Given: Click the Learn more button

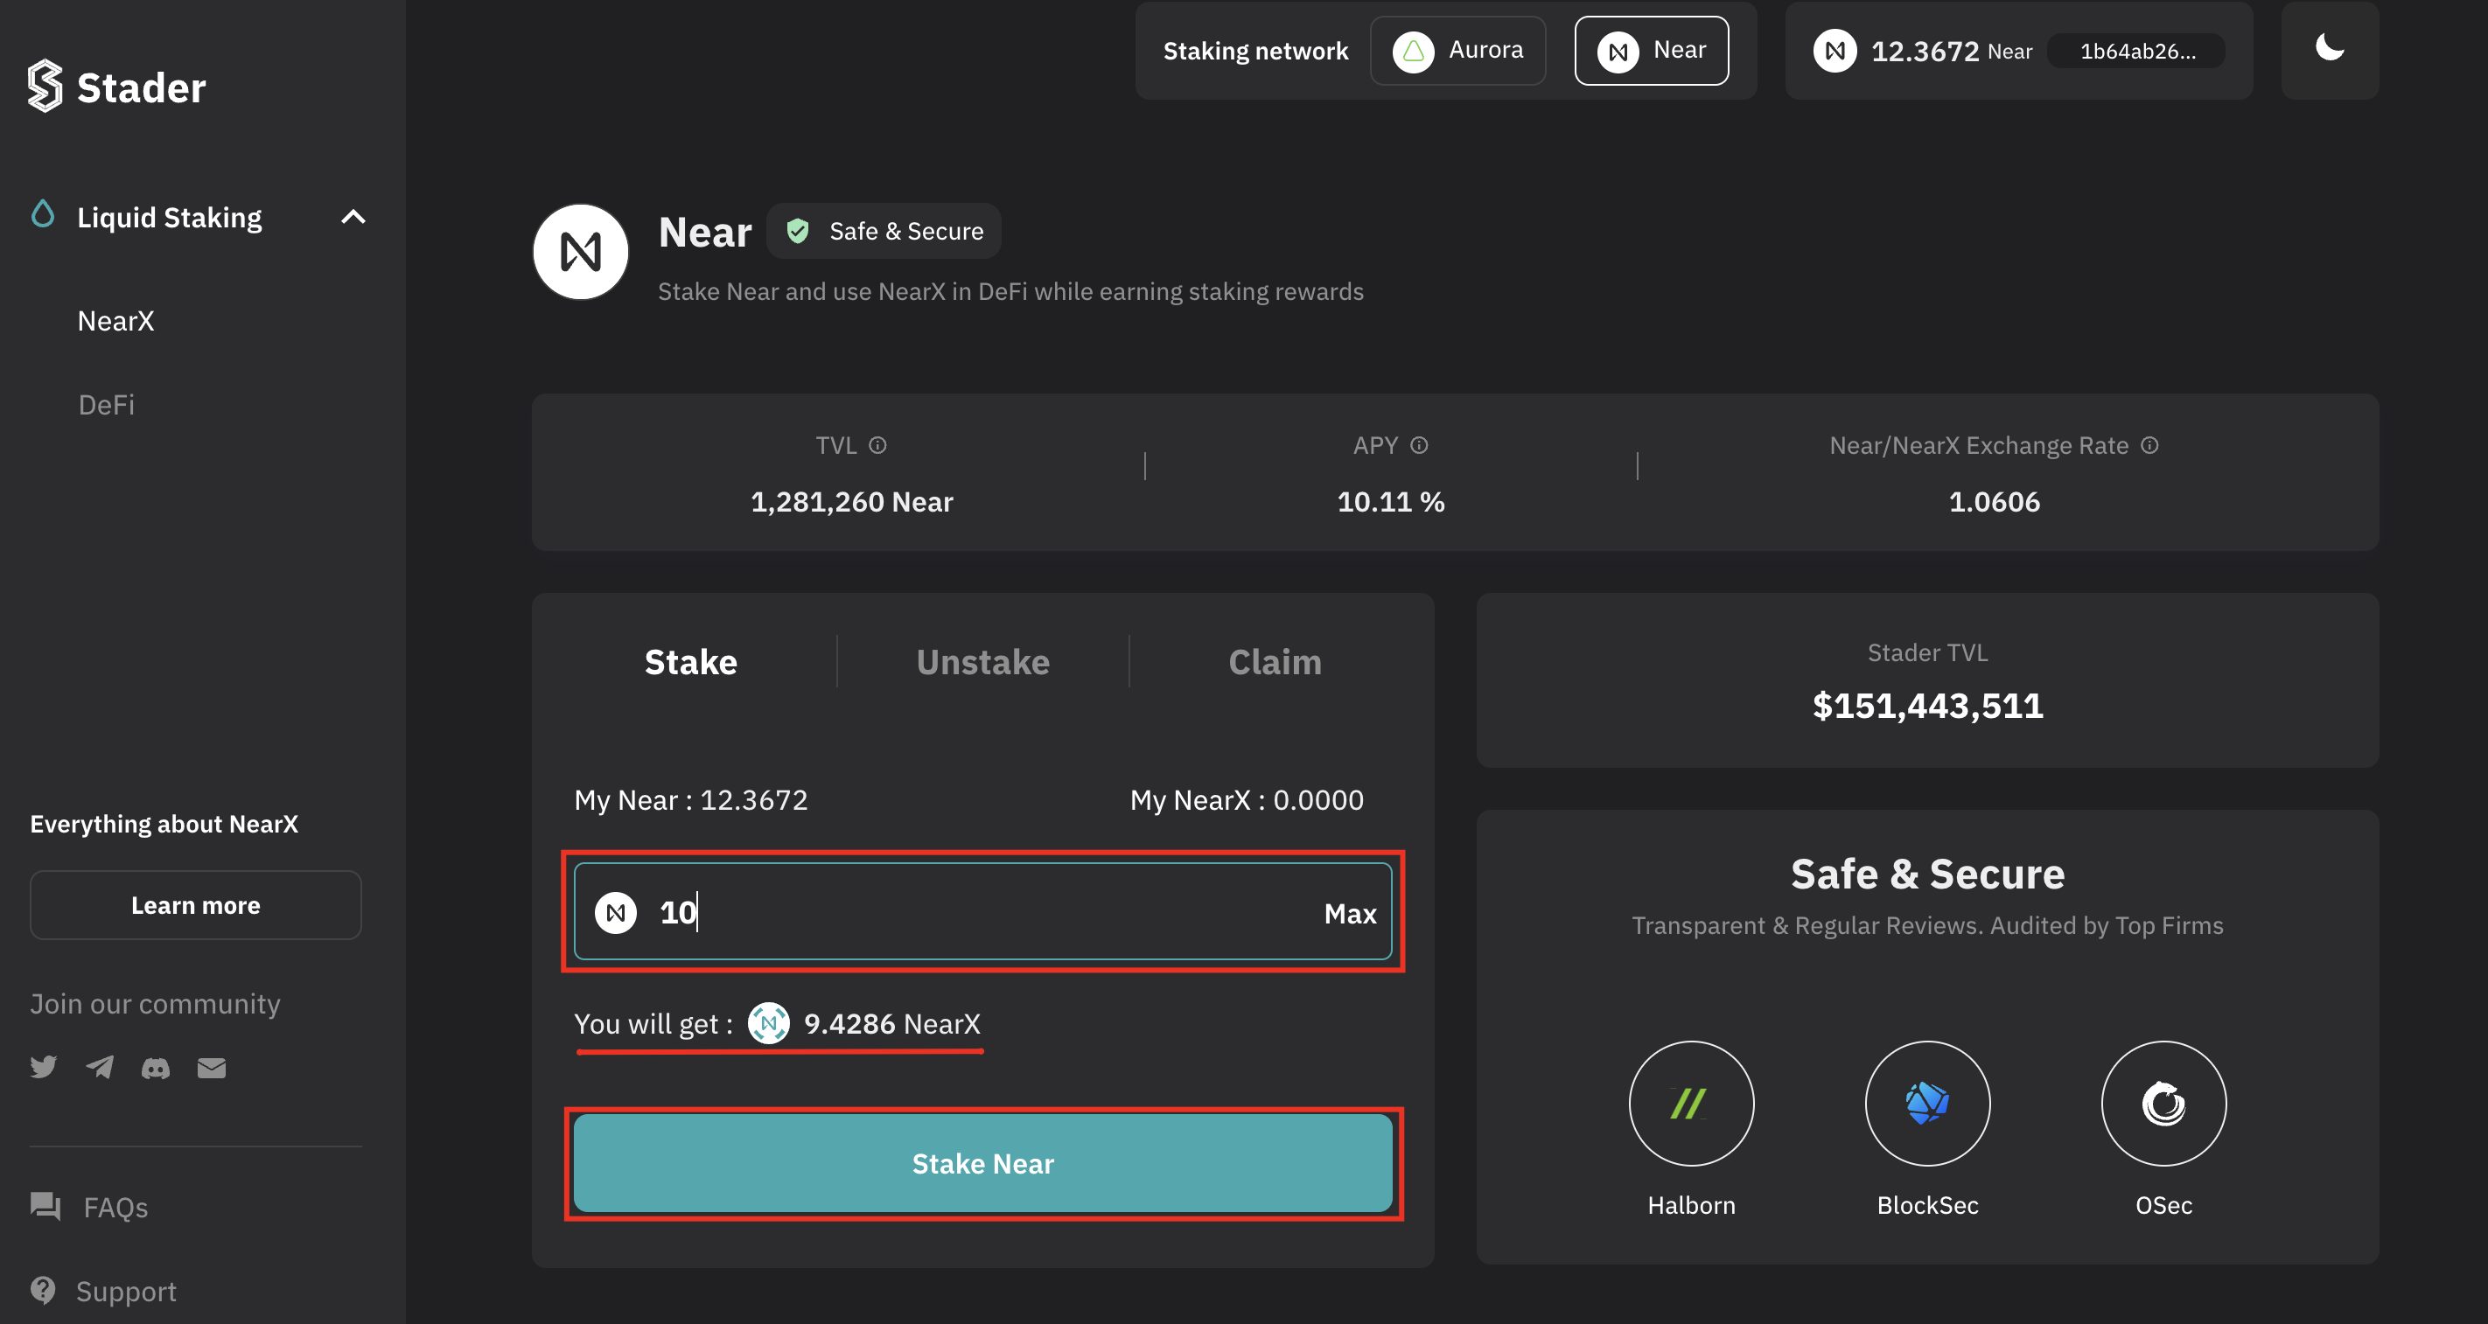Looking at the screenshot, I should point(196,905).
